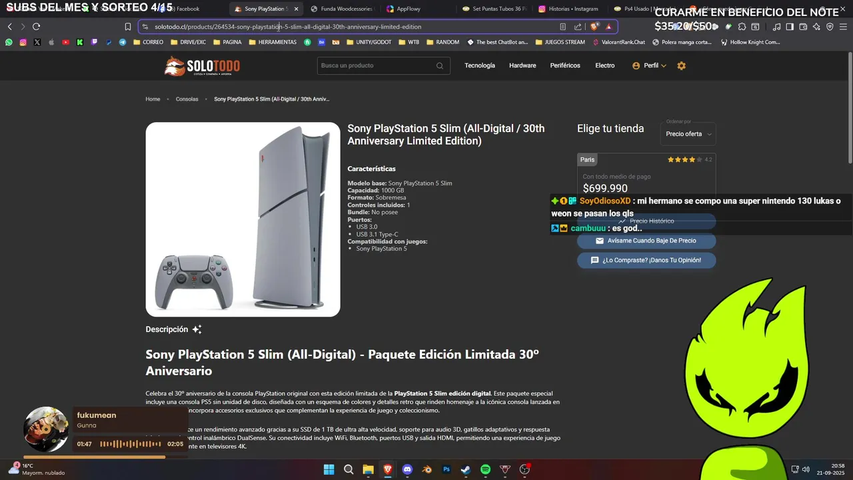Open the Hardware menu
Image resolution: width=853 pixels, height=480 pixels.
click(x=522, y=65)
